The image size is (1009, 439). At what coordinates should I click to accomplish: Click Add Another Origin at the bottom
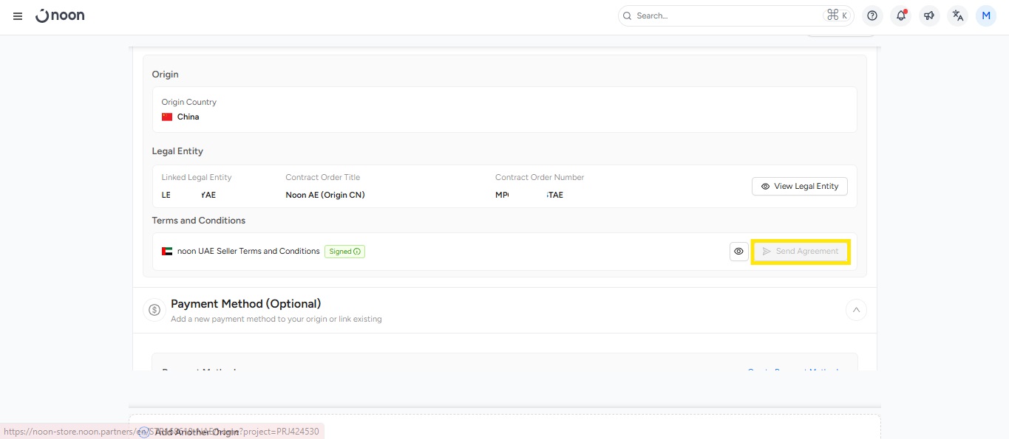197,432
